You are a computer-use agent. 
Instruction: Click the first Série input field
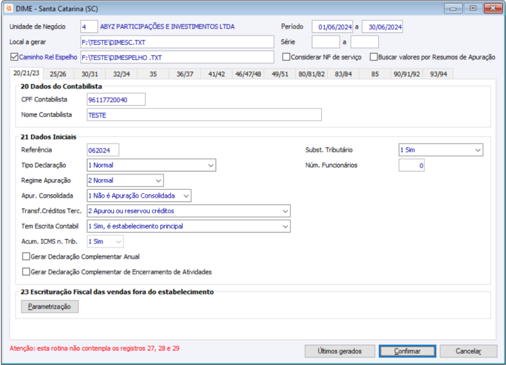click(x=326, y=42)
